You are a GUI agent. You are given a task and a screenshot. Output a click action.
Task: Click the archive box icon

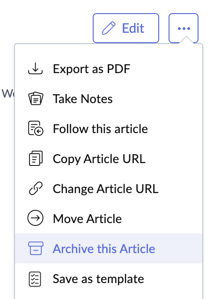(x=36, y=248)
